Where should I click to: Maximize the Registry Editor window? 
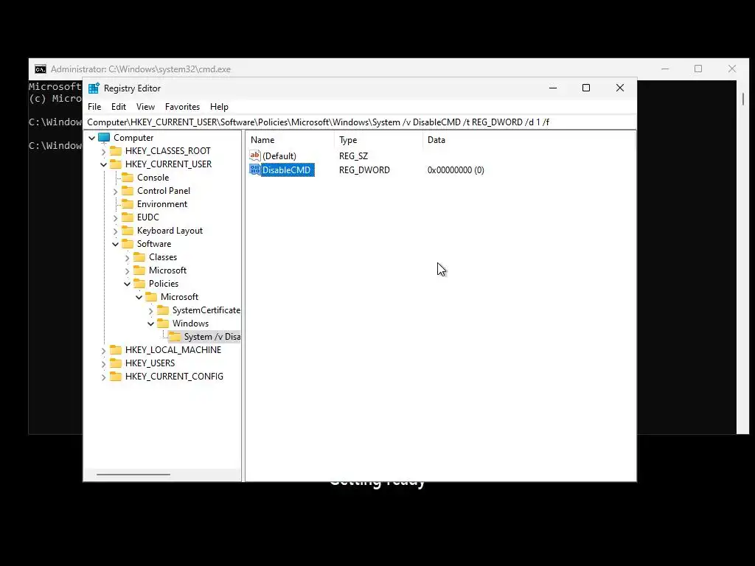[586, 88]
